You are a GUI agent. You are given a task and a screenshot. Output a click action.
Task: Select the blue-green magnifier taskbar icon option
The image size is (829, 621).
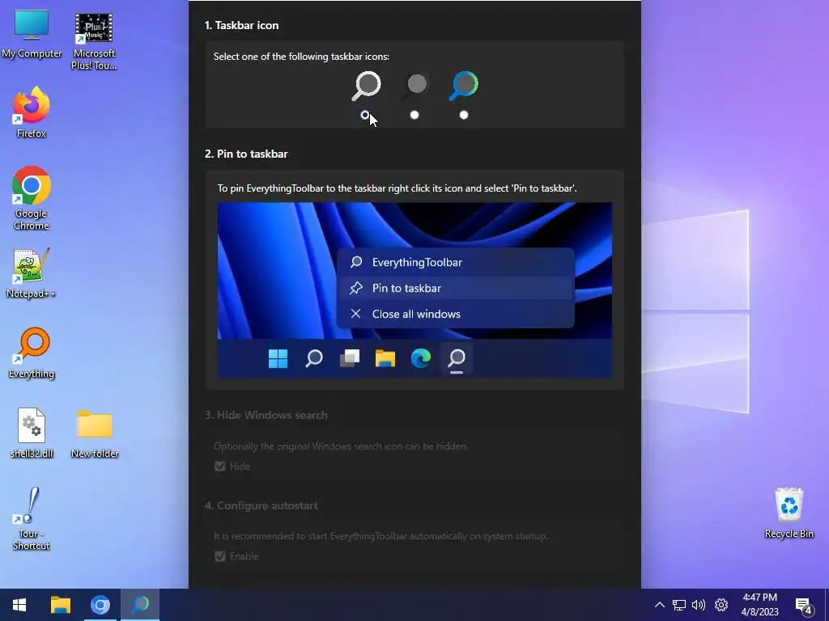(464, 86)
